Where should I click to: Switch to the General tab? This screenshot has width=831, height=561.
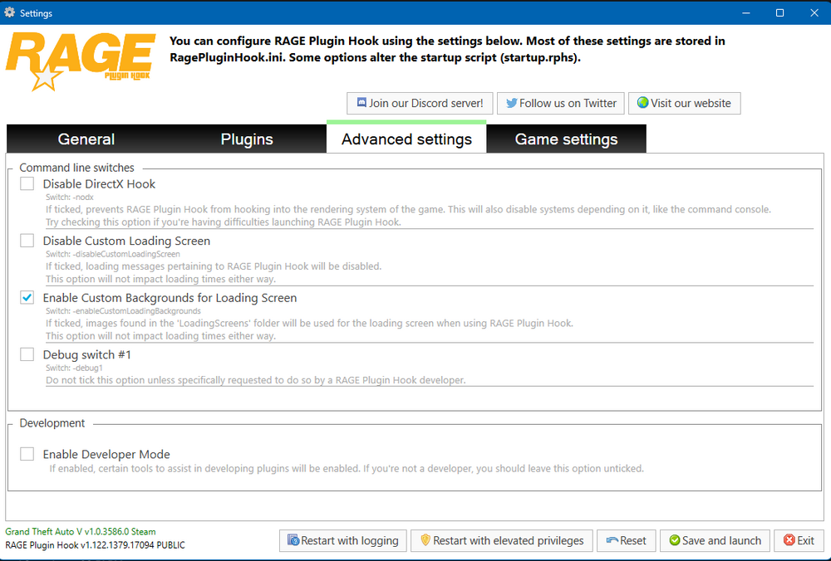point(86,139)
